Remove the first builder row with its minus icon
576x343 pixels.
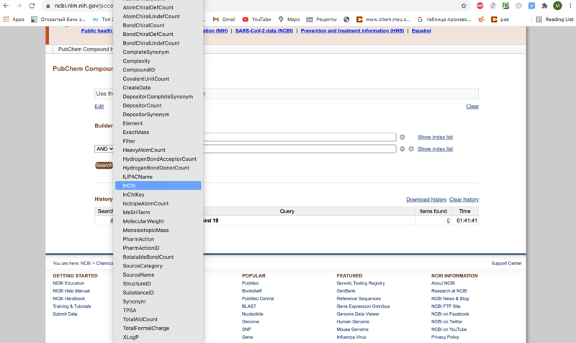[x=402, y=137]
